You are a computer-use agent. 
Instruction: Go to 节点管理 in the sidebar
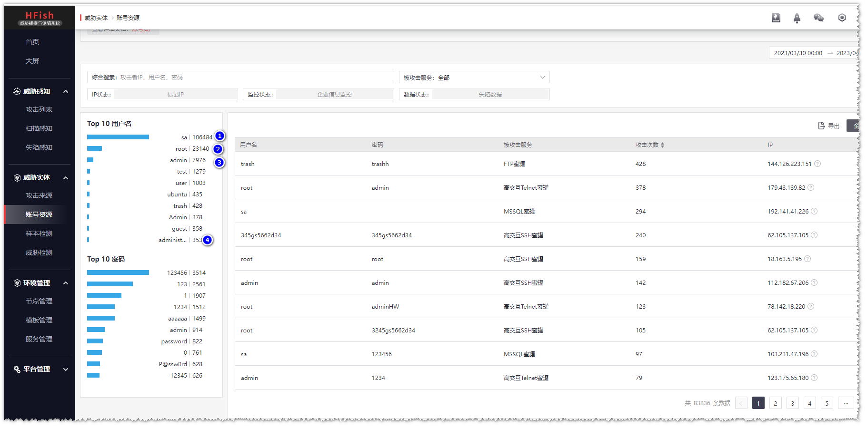pyautogui.click(x=39, y=301)
